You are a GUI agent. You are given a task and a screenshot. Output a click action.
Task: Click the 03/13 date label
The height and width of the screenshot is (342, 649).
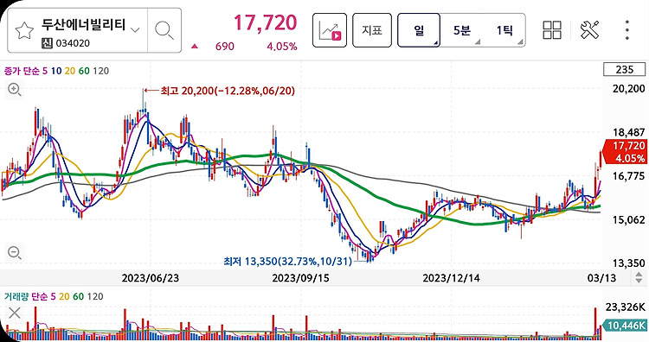[601, 278]
